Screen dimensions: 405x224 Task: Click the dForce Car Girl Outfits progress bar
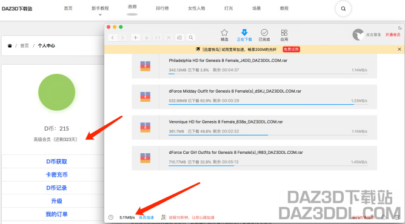click(268, 166)
